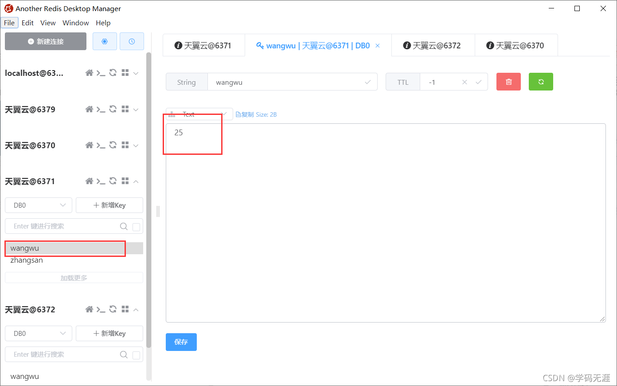Screen dimensions: 617x386
Task: Close the wangwu key tab
Action: click(x=378, y=46)
